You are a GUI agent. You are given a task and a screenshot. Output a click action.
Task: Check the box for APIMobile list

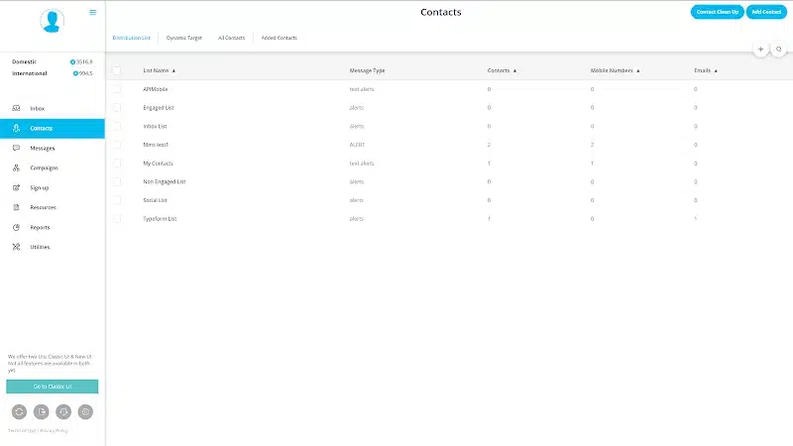coord(117,89)
